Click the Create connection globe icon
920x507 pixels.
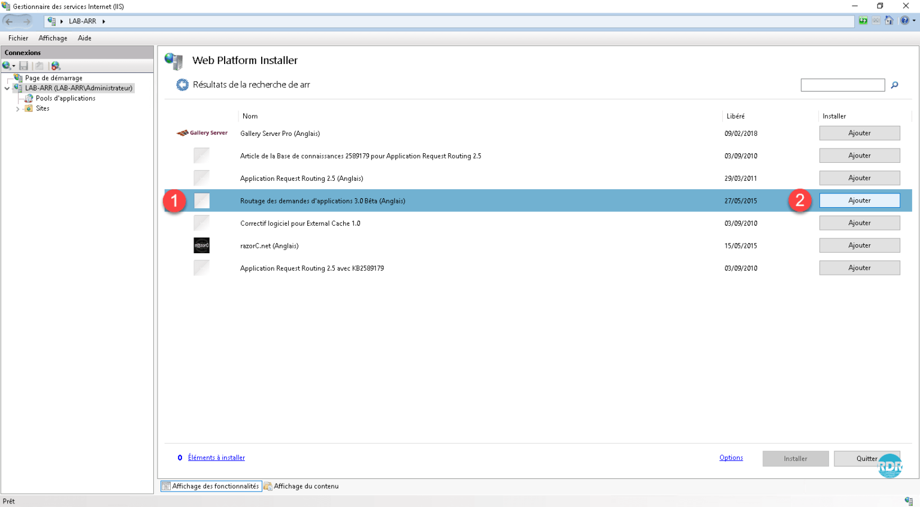pyautogui.click(x=7, y=66)
